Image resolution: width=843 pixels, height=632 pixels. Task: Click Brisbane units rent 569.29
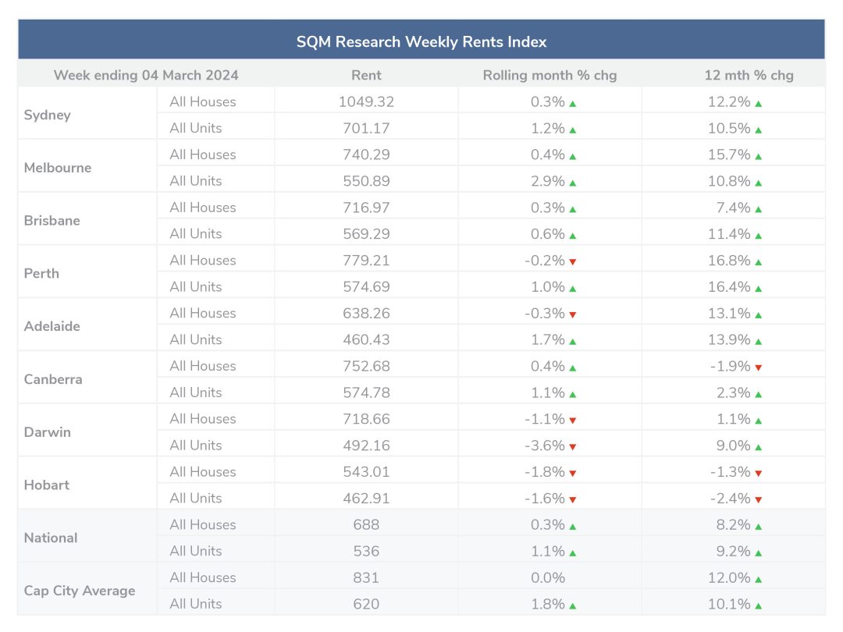[x=366, y=234]
